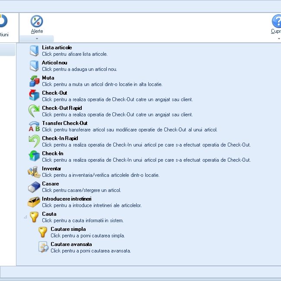Viewport: 281px width, 281px height.
Task: Click text 'Click pentru a introduce intretineri ale articolelor.'
Action: (92, 205)
